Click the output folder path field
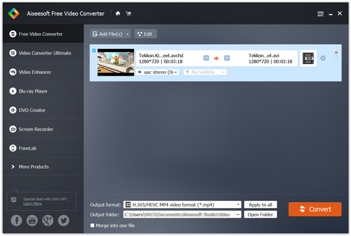This screenshot has height=236, width=351. 178,214
